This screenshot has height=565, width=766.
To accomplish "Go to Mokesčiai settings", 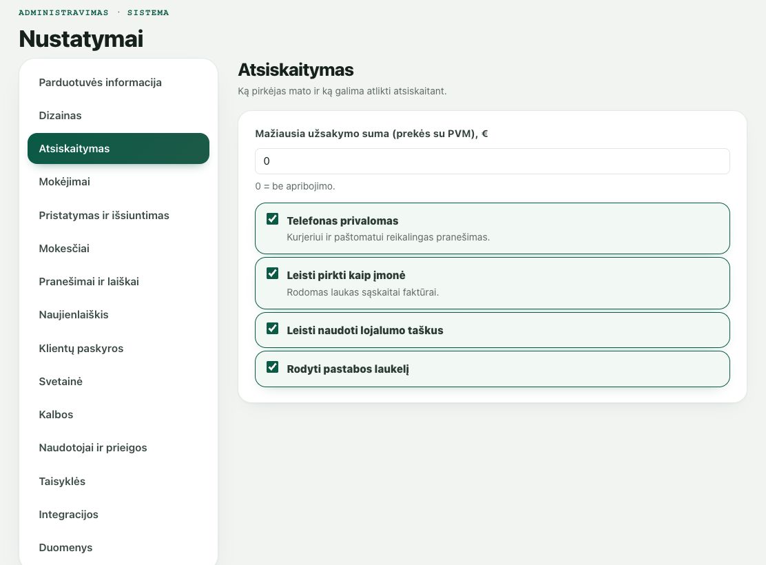I will pos(118,248).
